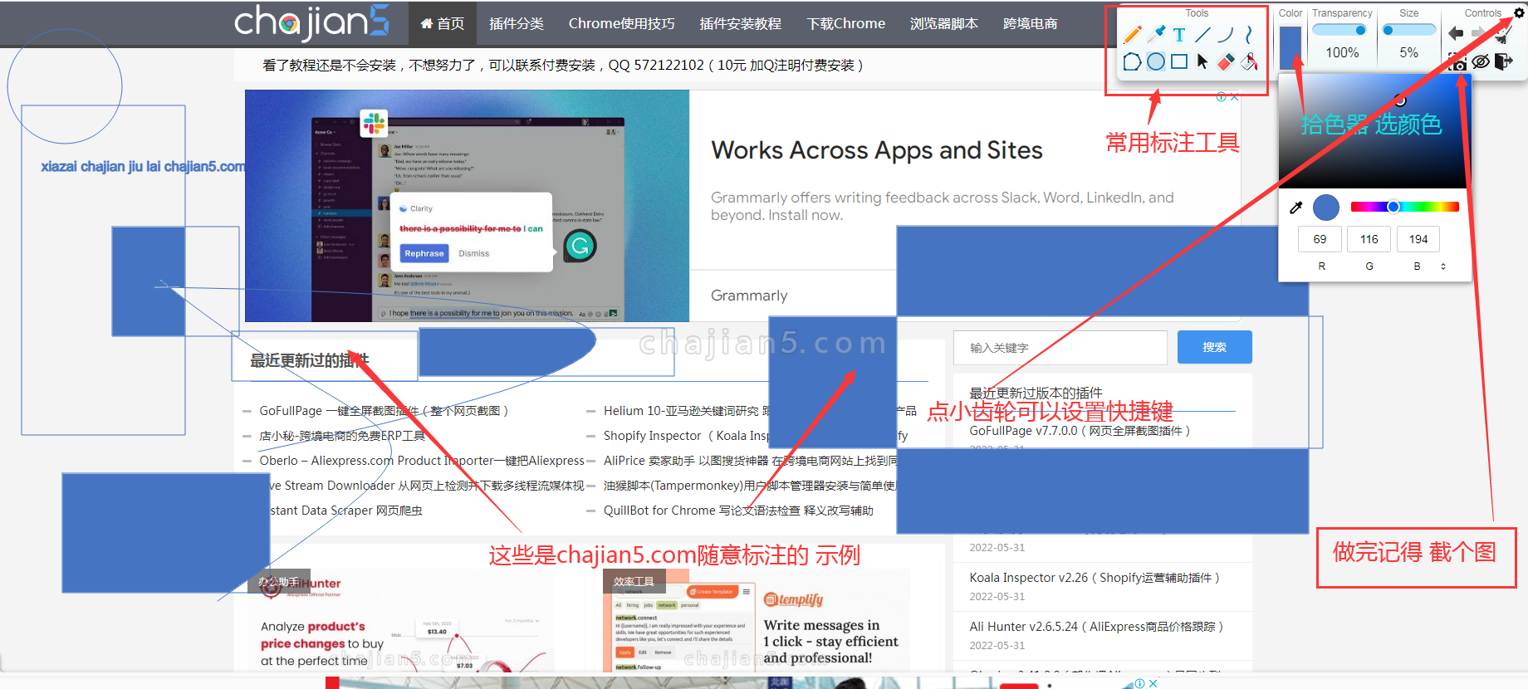Open the 跨境电商 menu item
The width and height of the screenshot is (1528, 689).
point(1030,23)
